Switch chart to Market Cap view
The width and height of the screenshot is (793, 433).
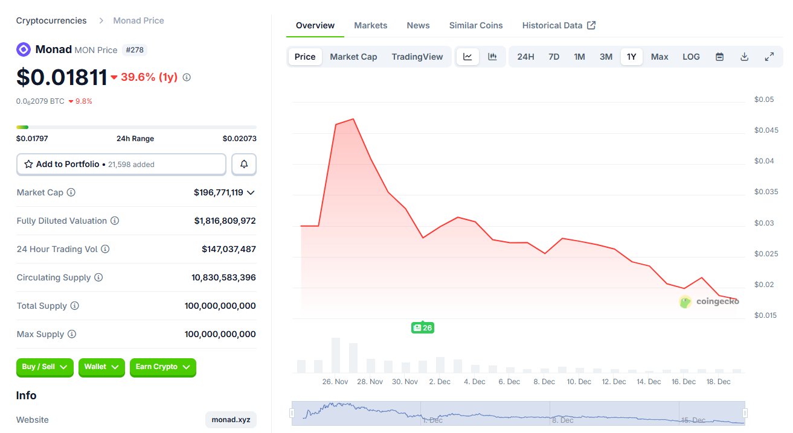353,57
